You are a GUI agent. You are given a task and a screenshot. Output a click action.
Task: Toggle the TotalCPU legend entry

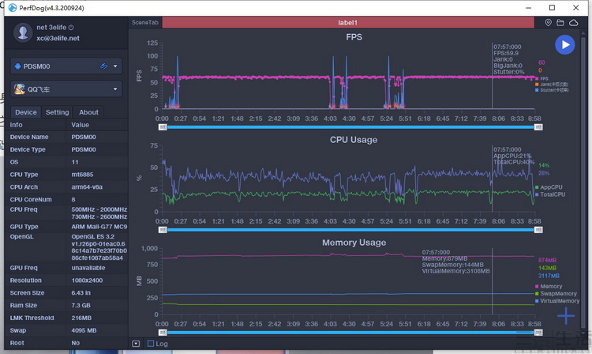[x=550, y=194]
